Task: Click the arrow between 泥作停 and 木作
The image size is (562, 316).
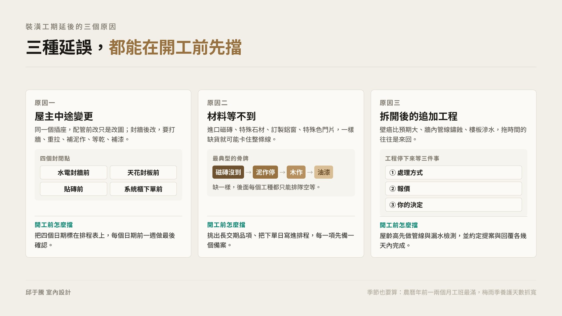Action: 282,172
